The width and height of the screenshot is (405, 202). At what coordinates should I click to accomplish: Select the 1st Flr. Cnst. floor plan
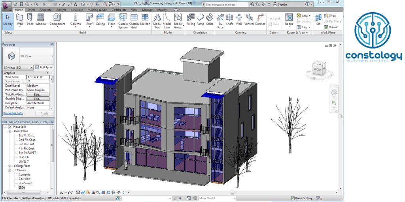(x=26, y=136)
